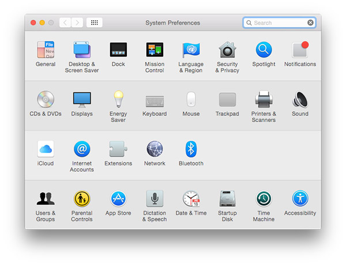Open Notifications settings
346x265 pixels.
pos(300,51)
